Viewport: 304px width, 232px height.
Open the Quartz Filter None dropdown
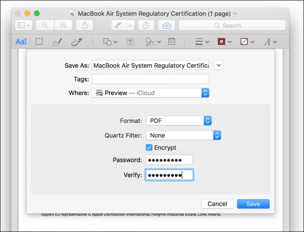(183, 135)
